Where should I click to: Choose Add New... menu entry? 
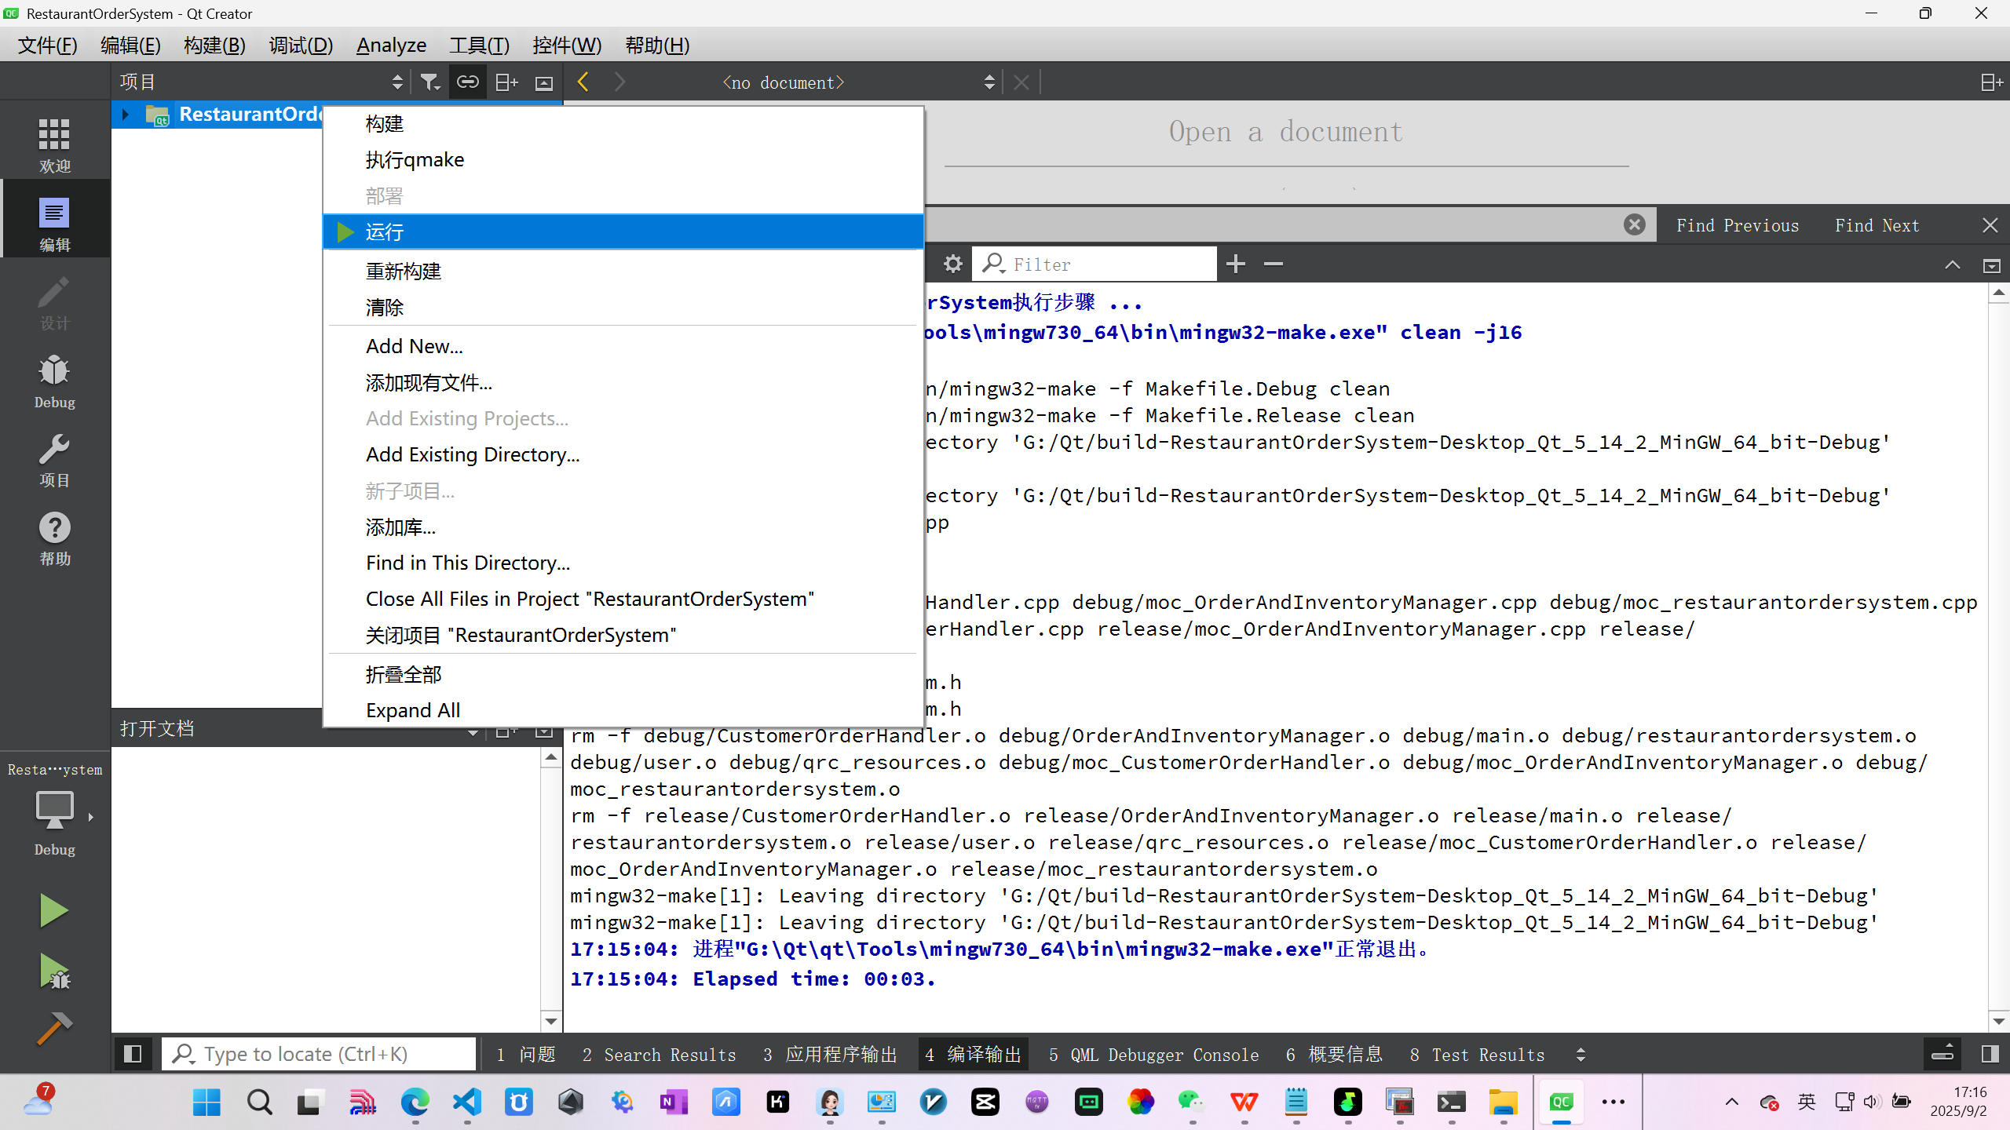coord(623,346)
